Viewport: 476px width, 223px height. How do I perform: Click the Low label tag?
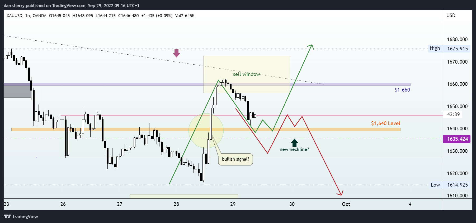pos(435,185)
